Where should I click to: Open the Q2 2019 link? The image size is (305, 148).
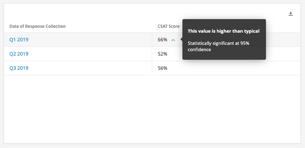(19, 54)
